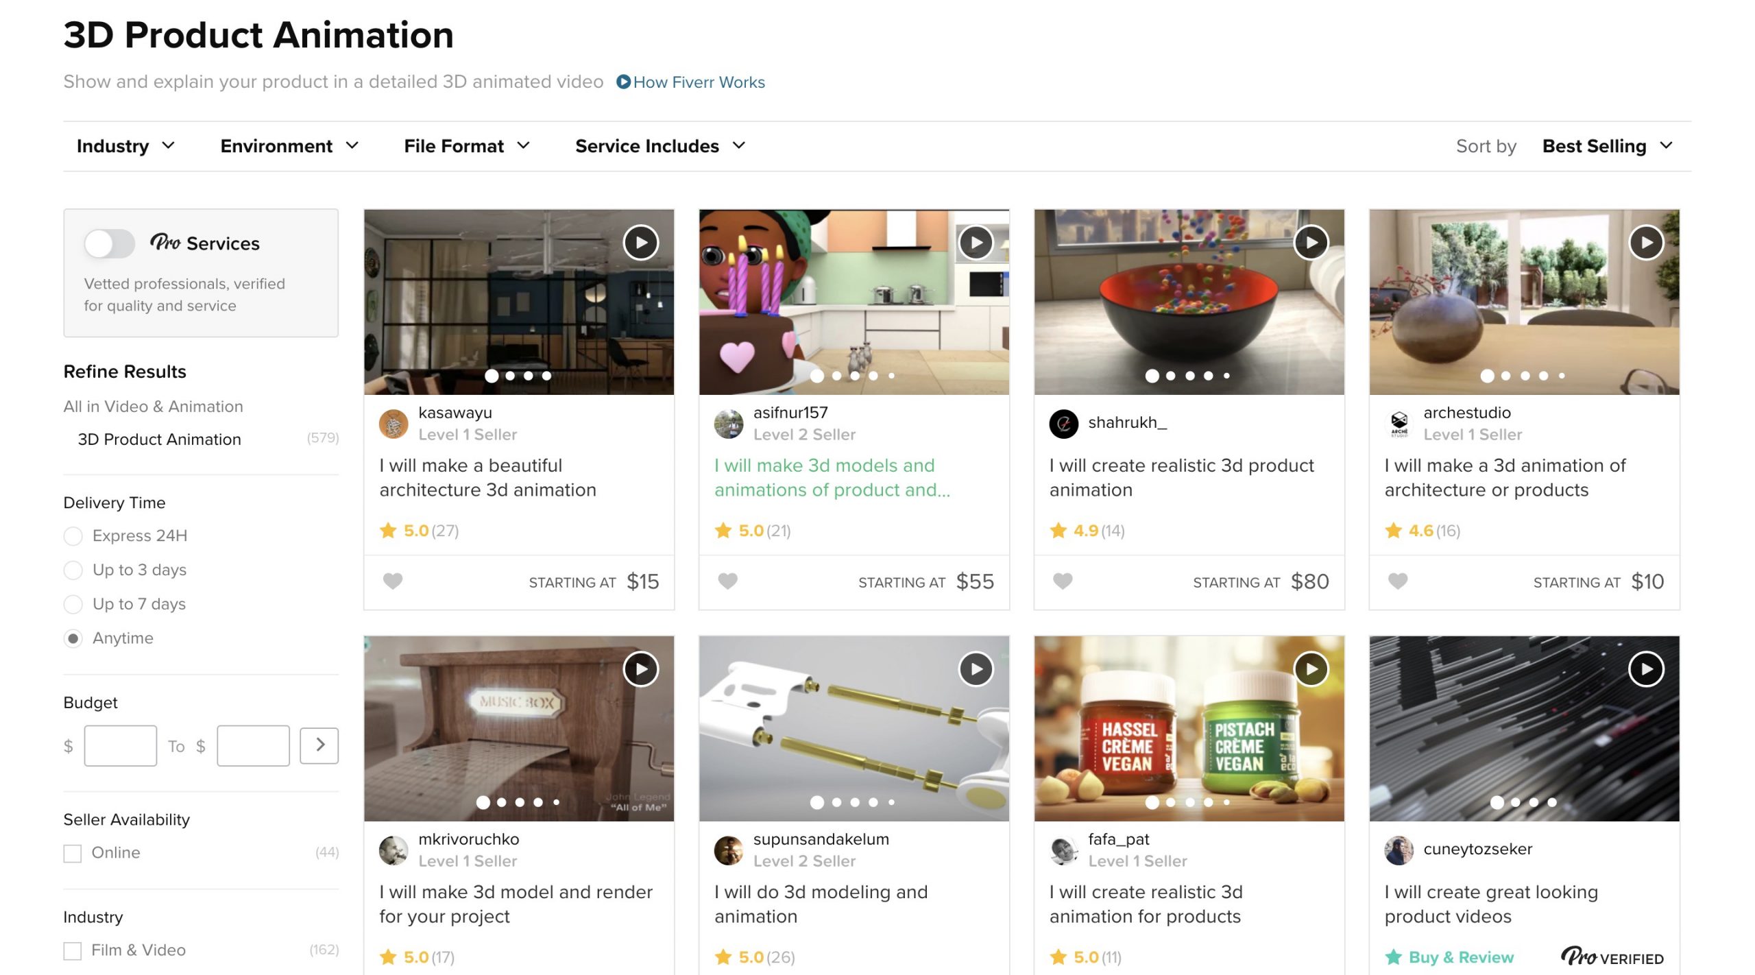Screen dimensions: 1755x975
Task: Click the kasawayu seller name
Action: tap(455, 413)
